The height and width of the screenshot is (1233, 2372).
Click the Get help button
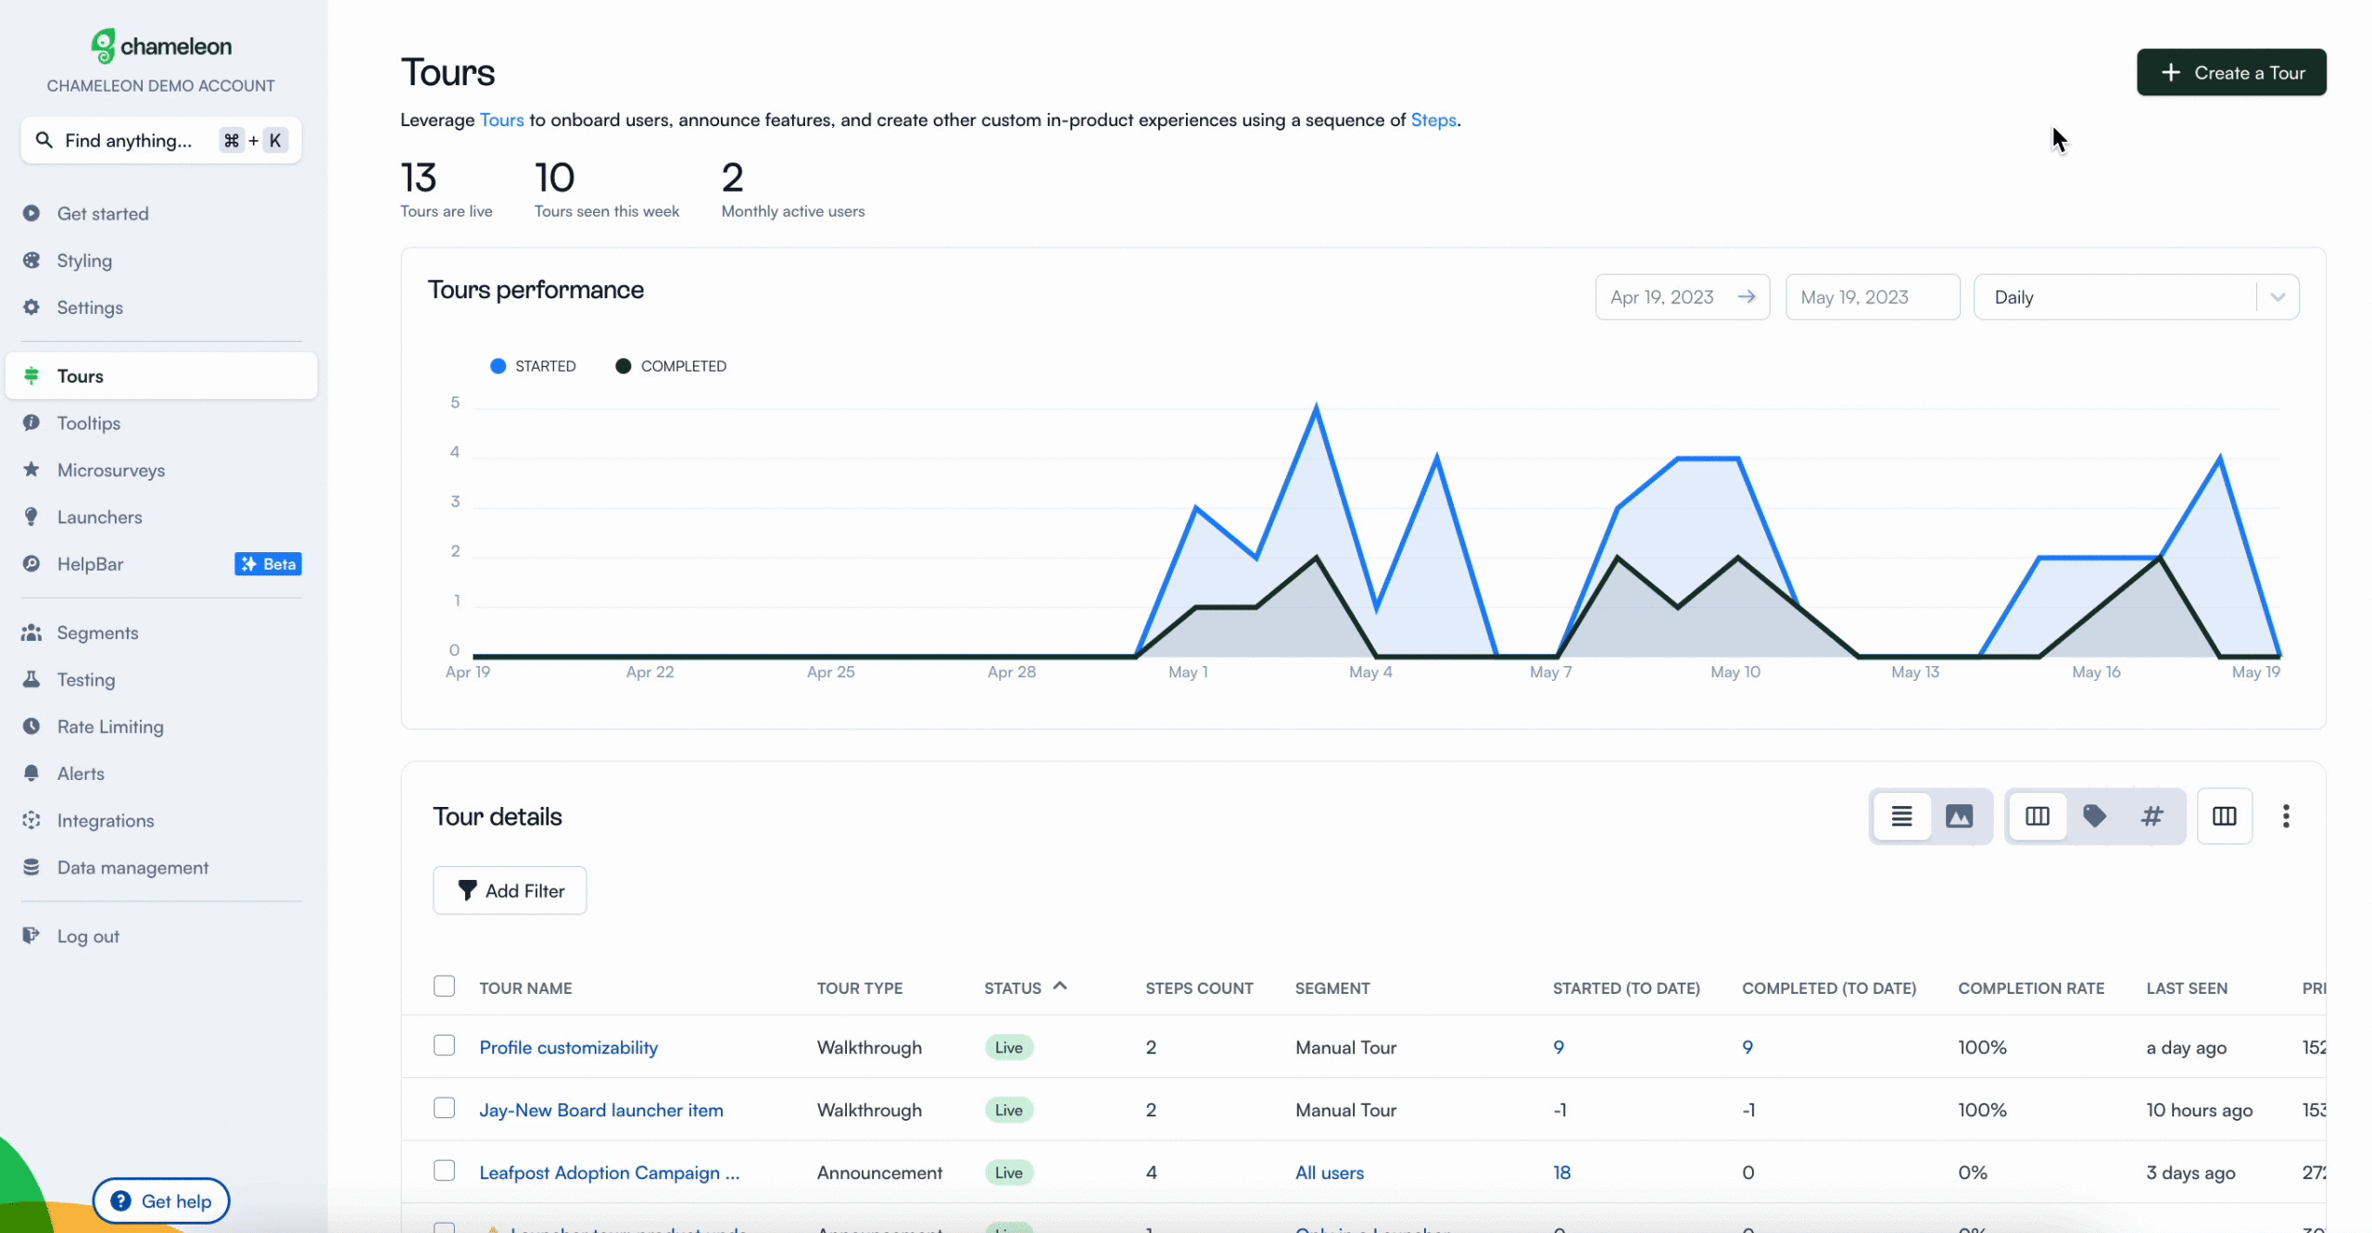[161, 1201]
